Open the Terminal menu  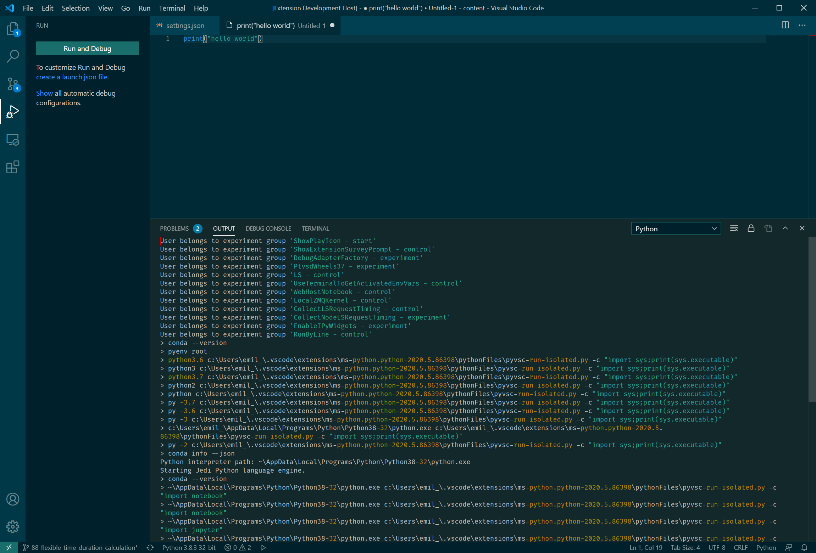pos(172,8)
